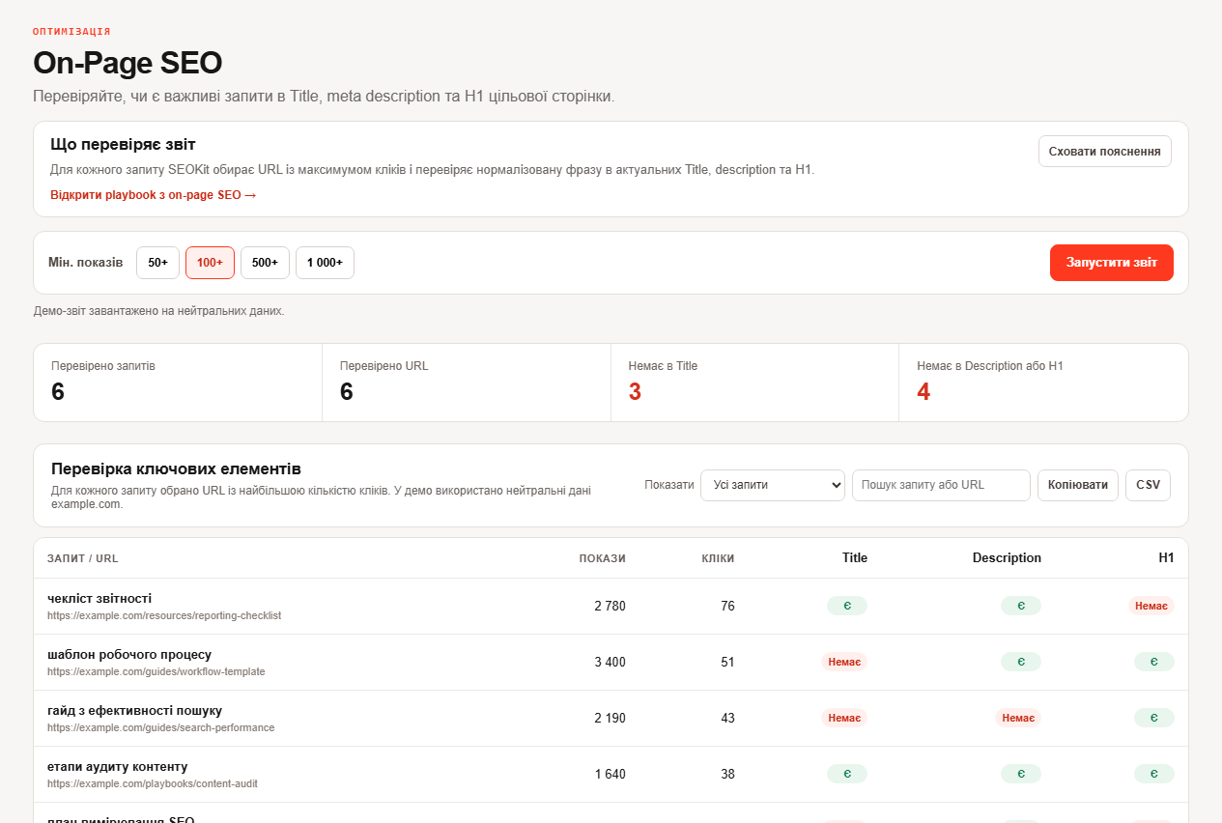
Task: Select the query гайд з ефективності пошуку
Action: coord(134,711)
